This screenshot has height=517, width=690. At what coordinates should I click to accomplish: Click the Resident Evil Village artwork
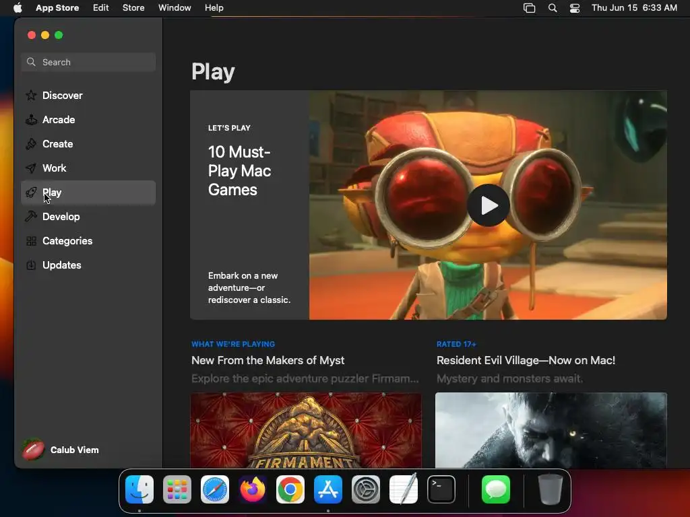(551, 430)
